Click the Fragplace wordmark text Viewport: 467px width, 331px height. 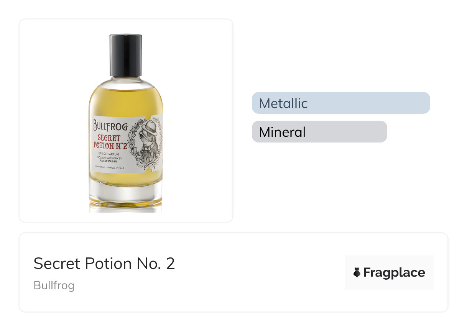(394, 273)
